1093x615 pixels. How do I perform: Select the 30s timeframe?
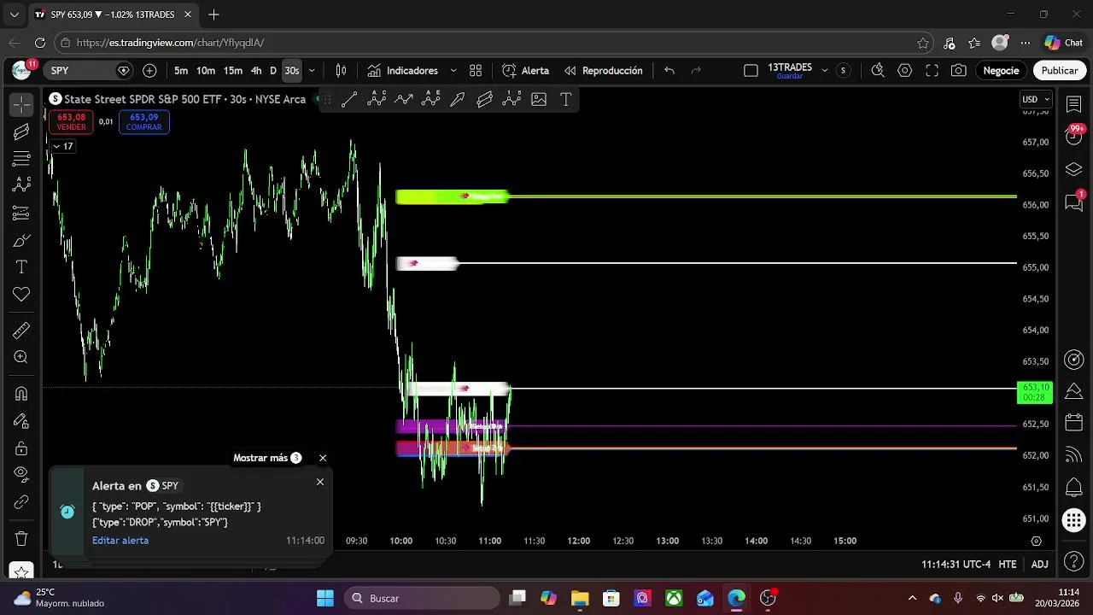292,71
